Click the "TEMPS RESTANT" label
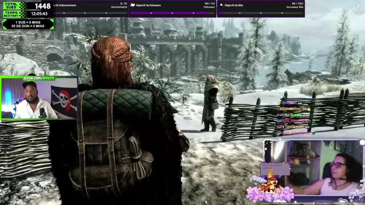Viewport: 365px width, 205px height. point(12,14)
